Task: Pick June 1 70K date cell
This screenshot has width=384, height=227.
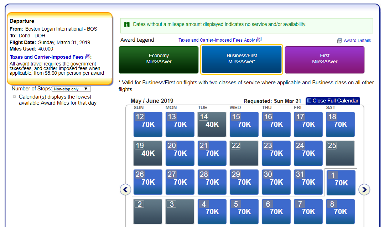Action: (341, 183)
